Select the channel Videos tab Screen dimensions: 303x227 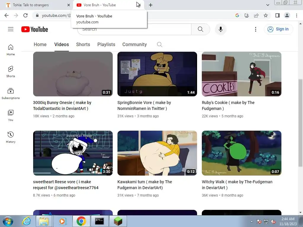pos(62,45)
